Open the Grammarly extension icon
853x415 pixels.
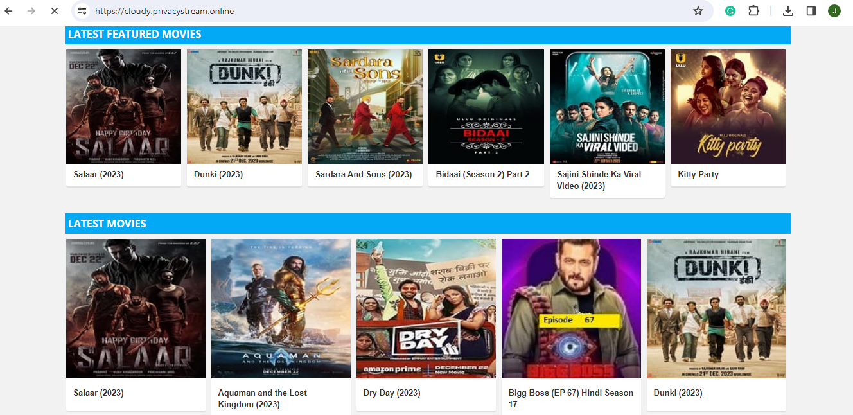730,11
